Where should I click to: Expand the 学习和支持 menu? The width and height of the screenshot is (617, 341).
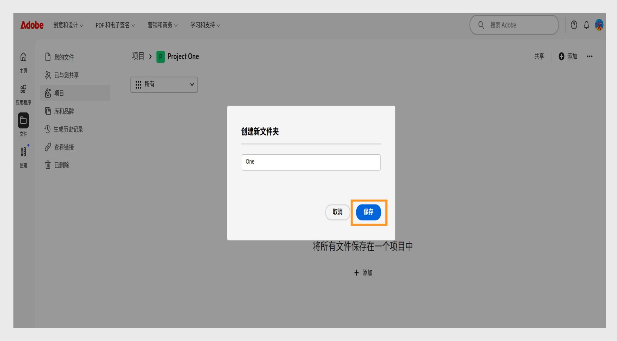[205, 25]
